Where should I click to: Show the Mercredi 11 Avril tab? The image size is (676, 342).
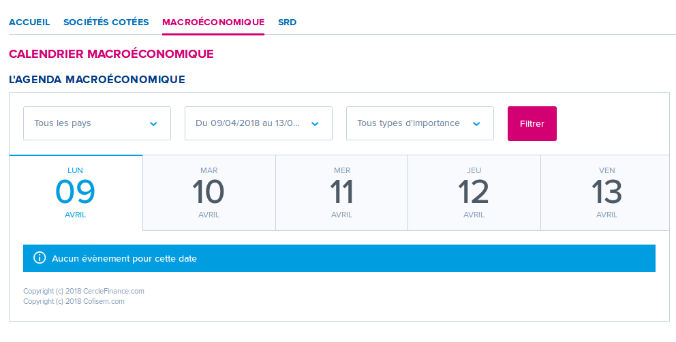coord(341,193)
